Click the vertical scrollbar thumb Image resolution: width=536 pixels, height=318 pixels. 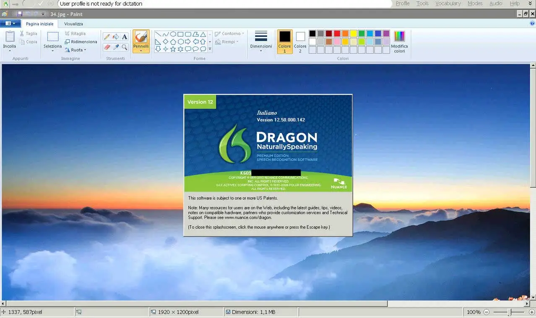coord(533,128)
